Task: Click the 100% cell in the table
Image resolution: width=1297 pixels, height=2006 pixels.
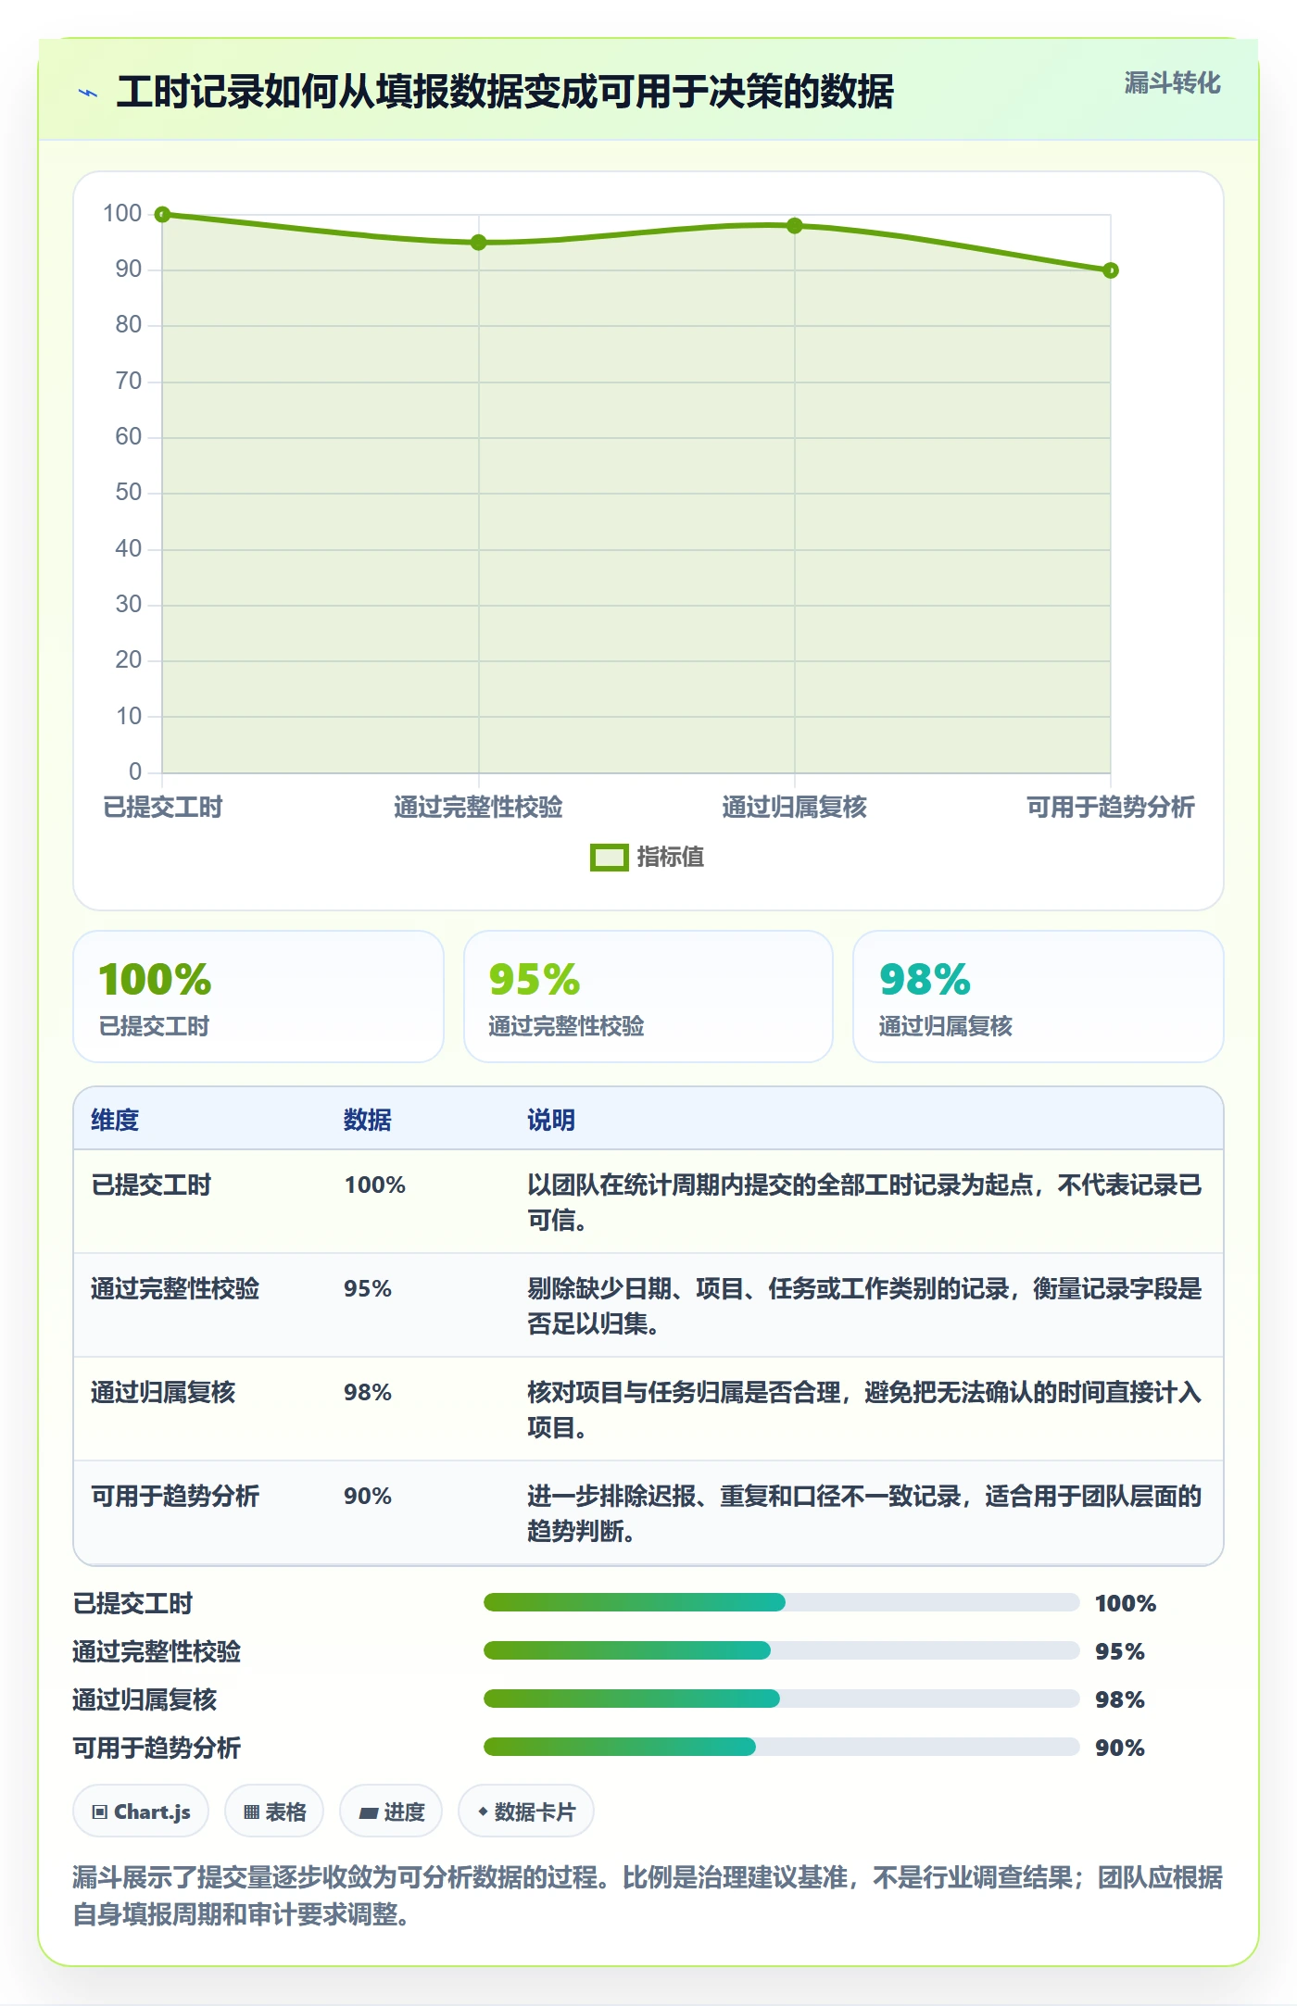Action: point(375,1185)
